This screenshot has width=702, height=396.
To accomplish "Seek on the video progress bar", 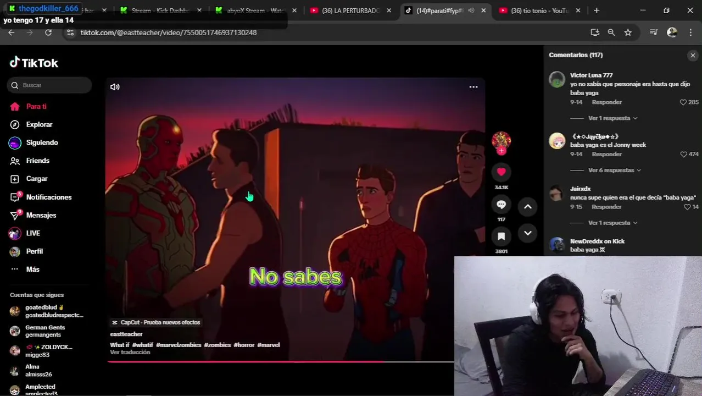I will tap(280, 362).
